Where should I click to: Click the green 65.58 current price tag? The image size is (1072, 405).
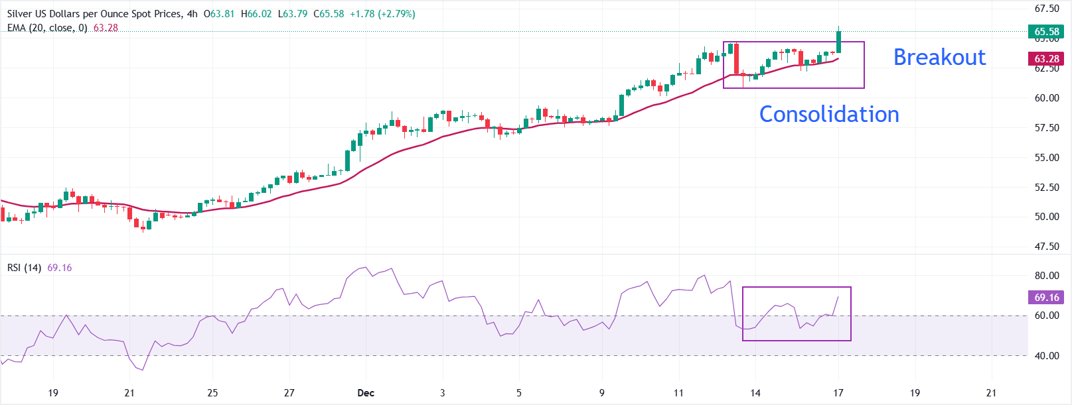(1046, 32)
